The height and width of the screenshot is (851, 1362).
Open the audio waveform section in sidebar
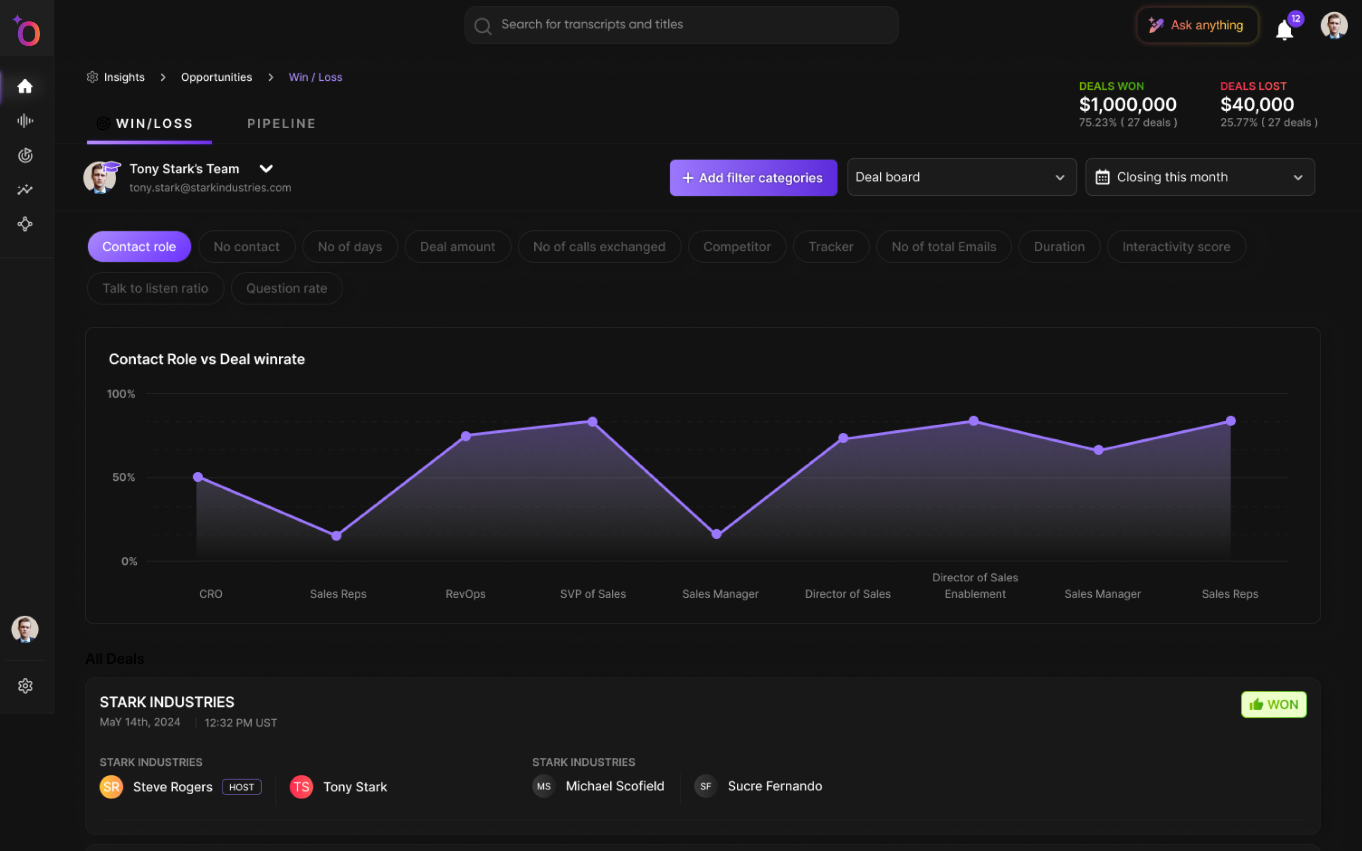point(26,120)
